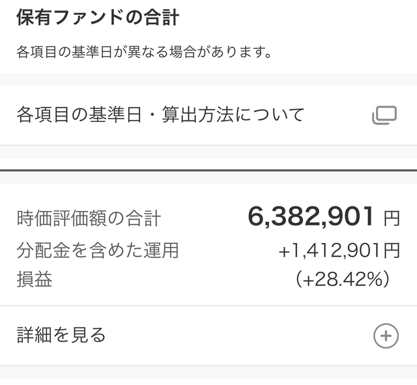Expand the 詳細を見る text row
Viewport: 417px width, 385px height.
61,335
